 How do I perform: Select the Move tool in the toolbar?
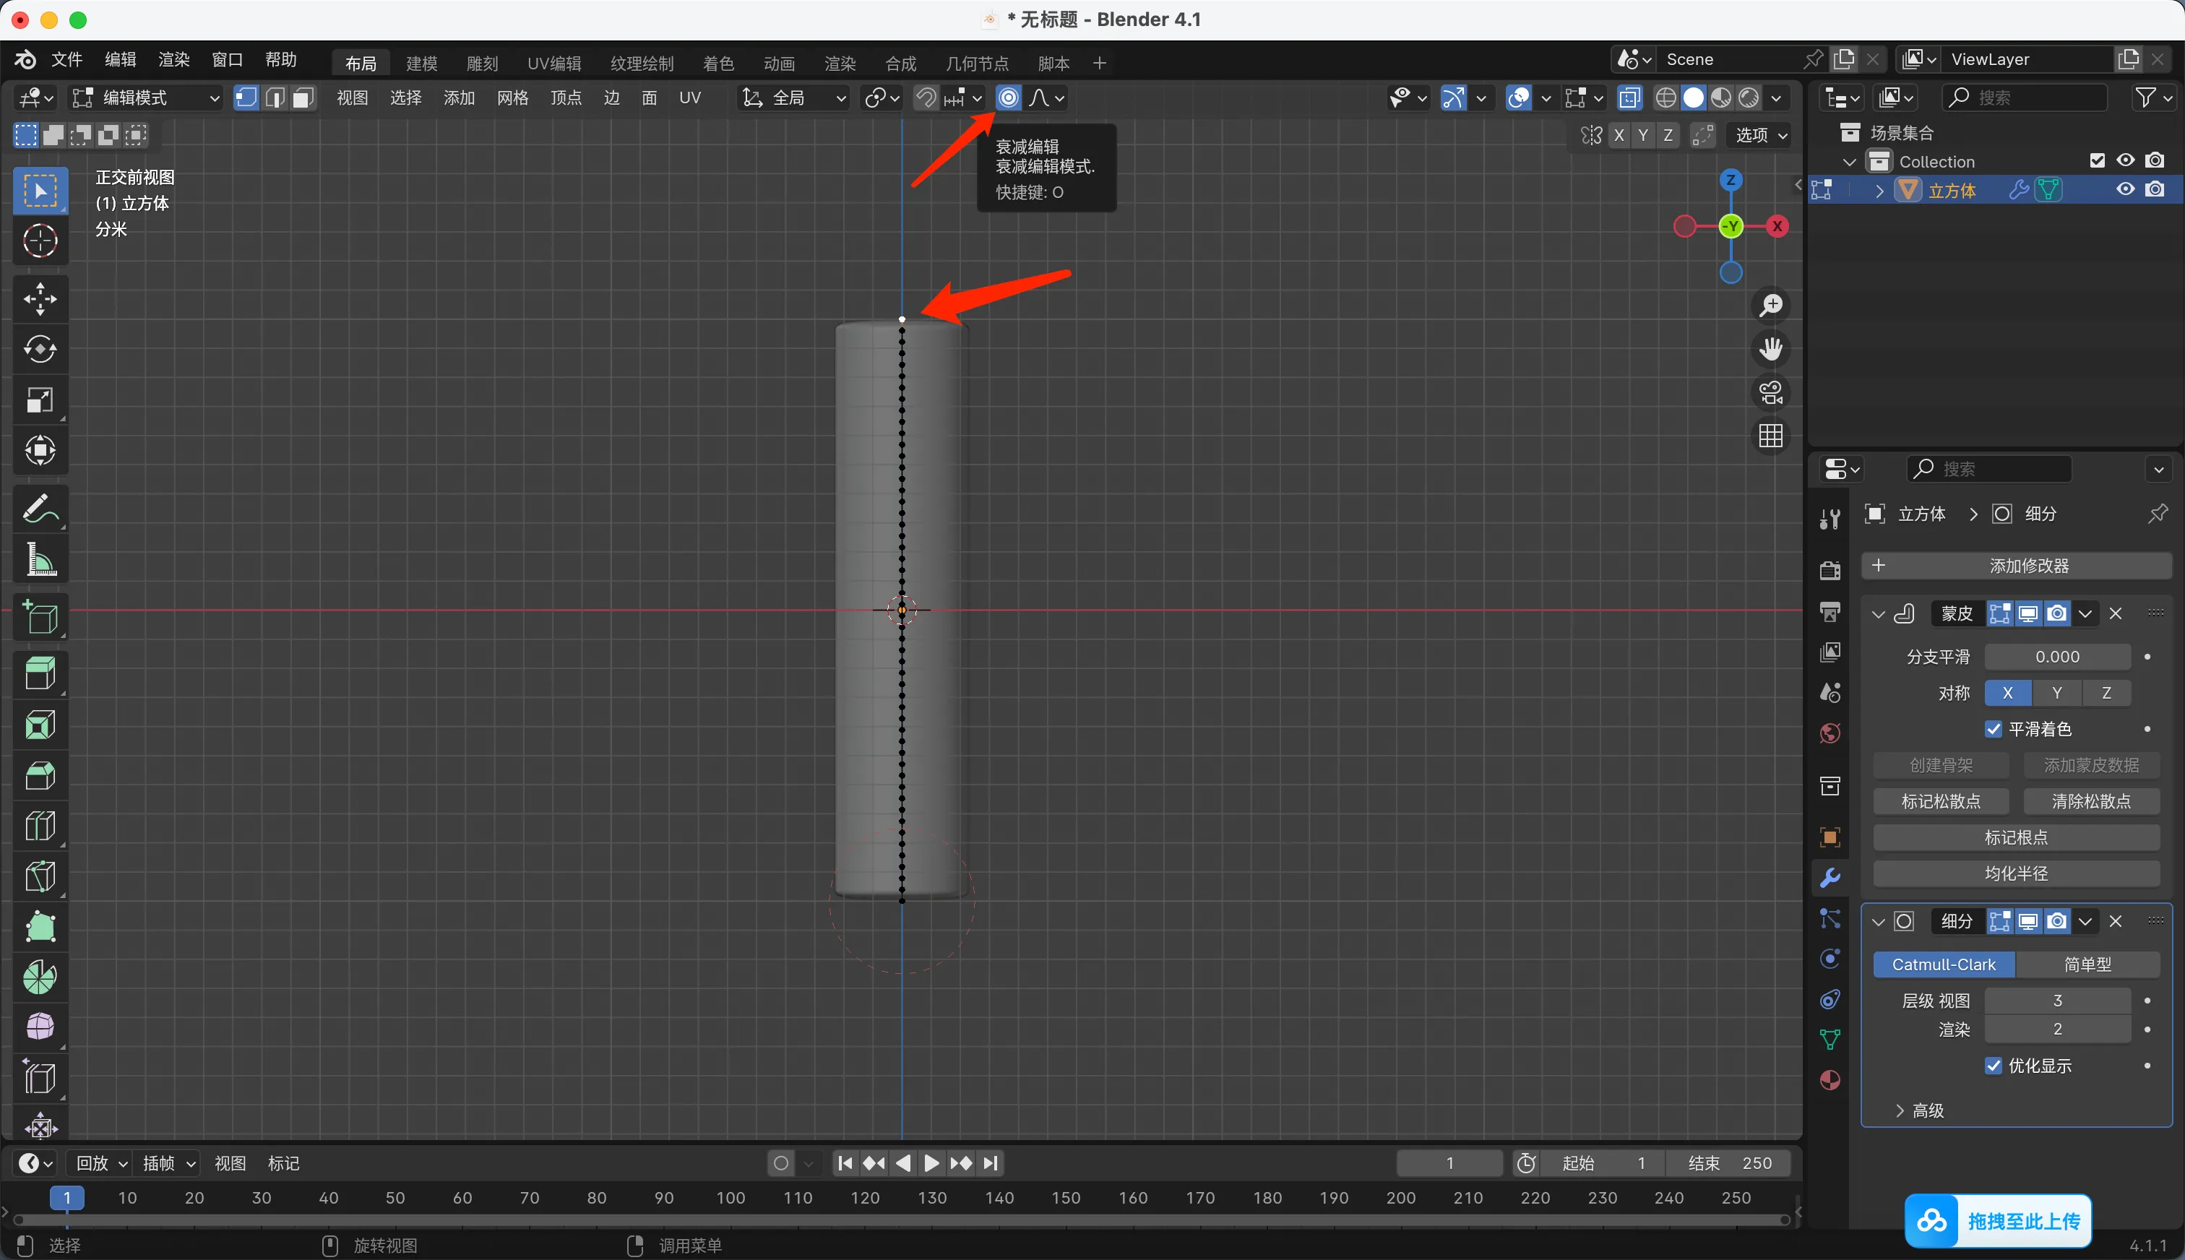40,298
